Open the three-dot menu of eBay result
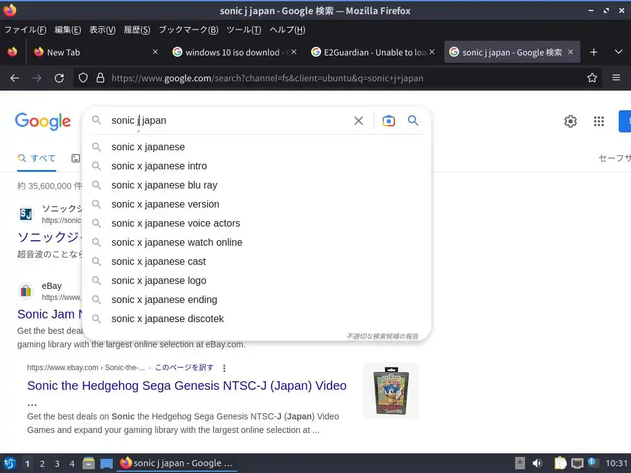The height and width of the screenshot is (473, 631). point(224,368)
